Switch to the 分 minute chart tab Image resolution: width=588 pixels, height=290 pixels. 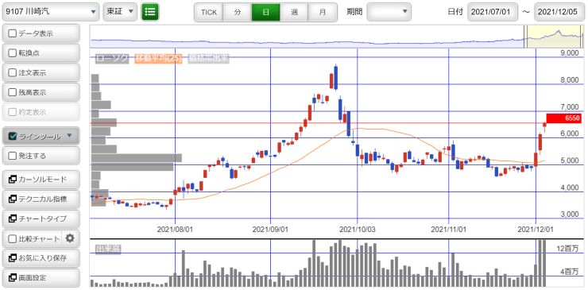point(238,13)
